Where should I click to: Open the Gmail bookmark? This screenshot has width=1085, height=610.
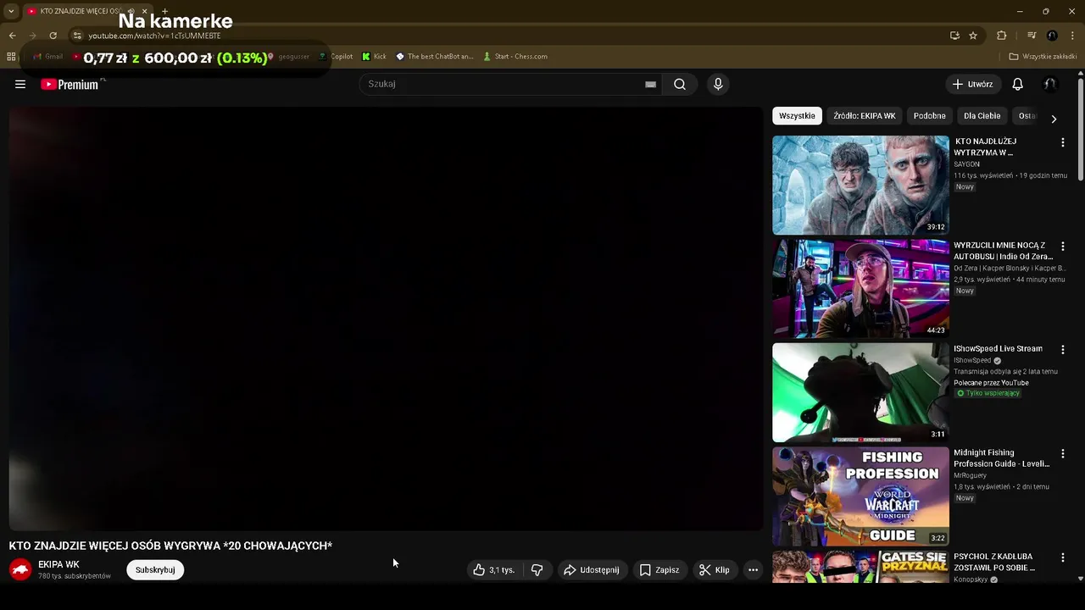[47, 57]
